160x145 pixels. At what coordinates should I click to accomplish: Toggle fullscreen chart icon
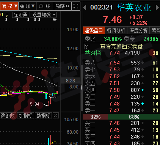76,6
